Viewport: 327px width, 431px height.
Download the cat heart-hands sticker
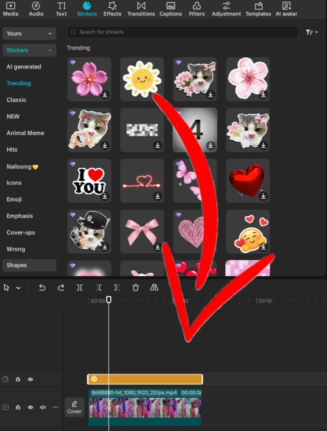click(x=105, y=145)
